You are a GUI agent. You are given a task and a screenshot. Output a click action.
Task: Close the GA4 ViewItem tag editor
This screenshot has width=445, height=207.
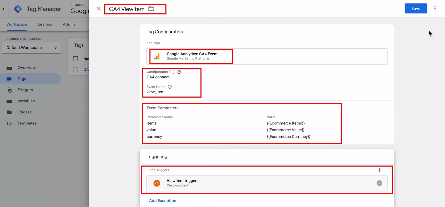pos(99,8)
